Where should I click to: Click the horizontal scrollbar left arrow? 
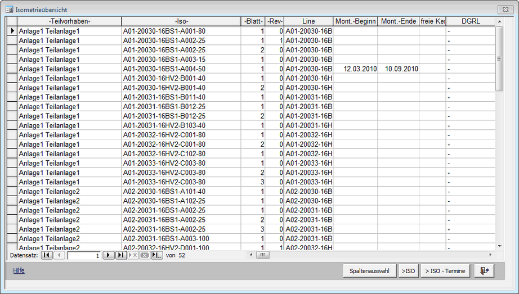pos(250,255)
